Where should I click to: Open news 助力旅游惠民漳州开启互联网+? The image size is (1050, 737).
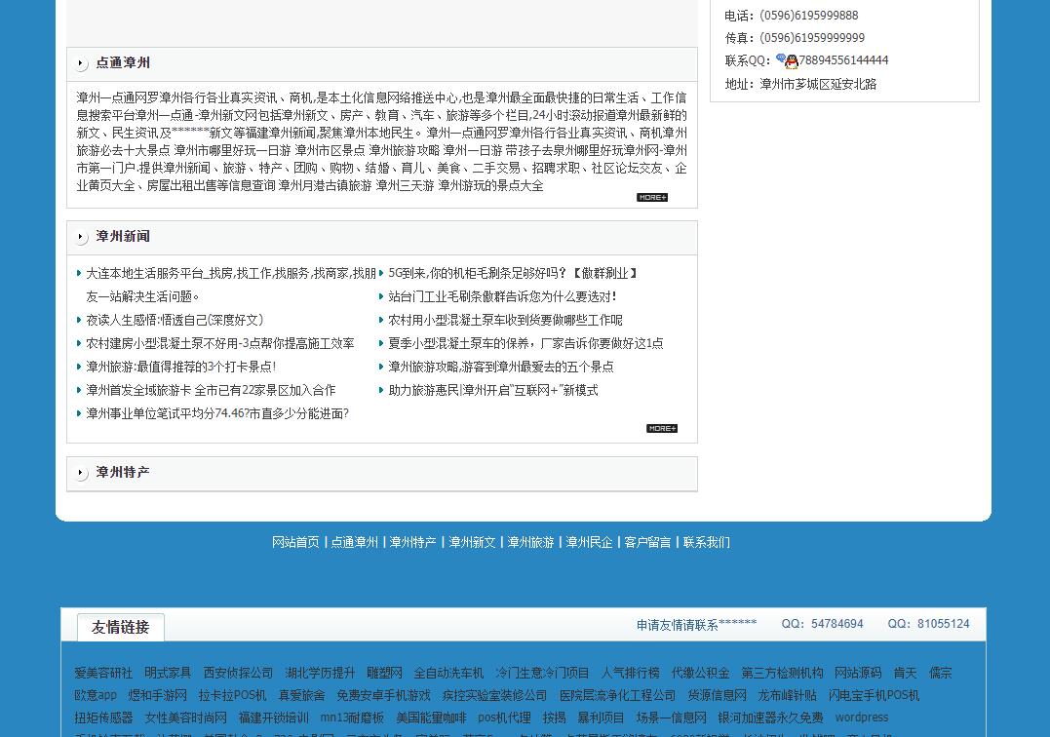coord(493,390)
